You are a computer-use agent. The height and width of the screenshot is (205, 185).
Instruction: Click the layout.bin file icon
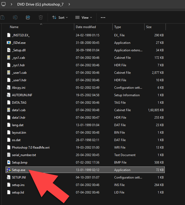click(9, 133)
